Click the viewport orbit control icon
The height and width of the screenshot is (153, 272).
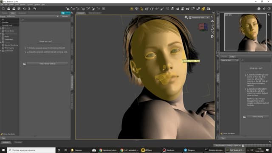point(212,21)
